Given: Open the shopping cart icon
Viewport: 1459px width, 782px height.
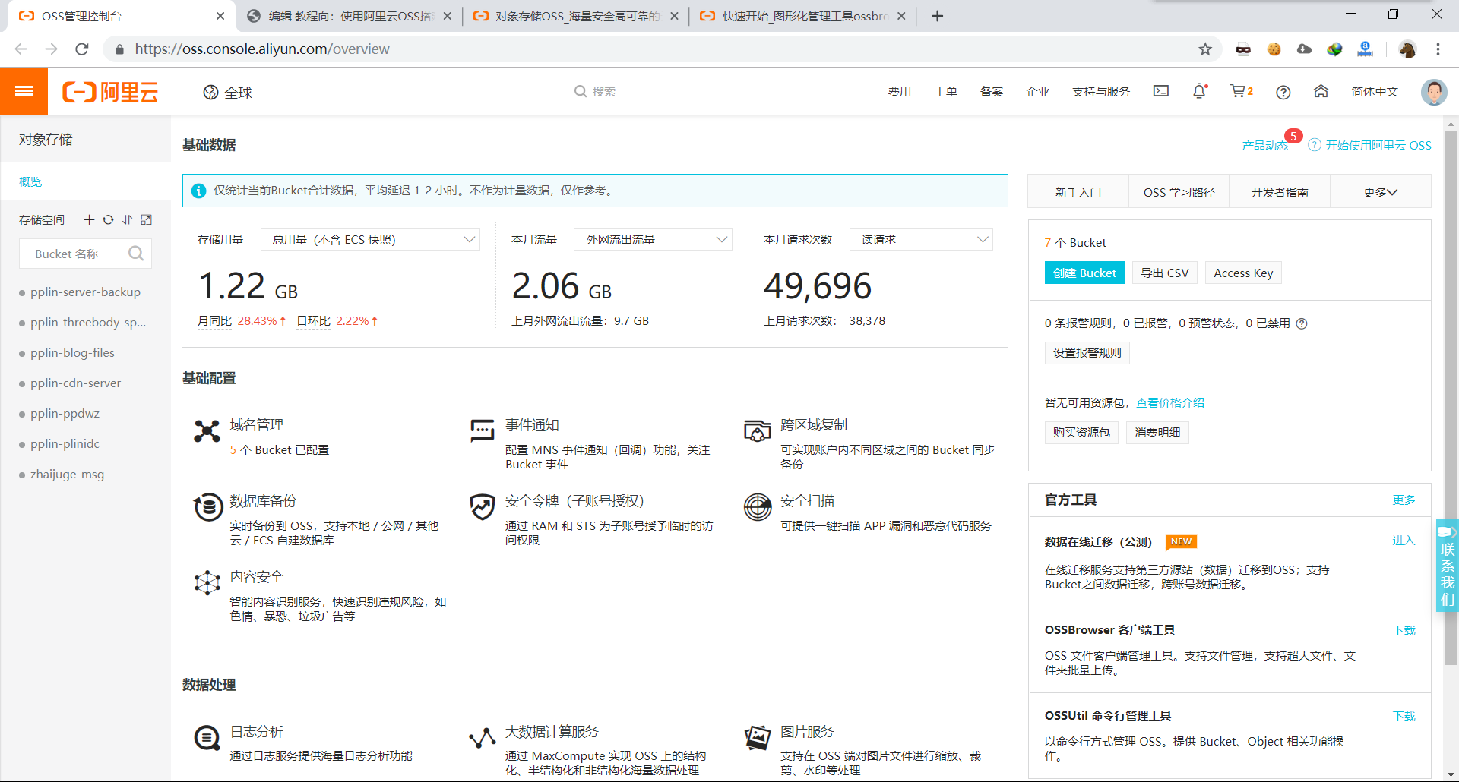Looking at the screenshot, I should [x=1239, y=91].
